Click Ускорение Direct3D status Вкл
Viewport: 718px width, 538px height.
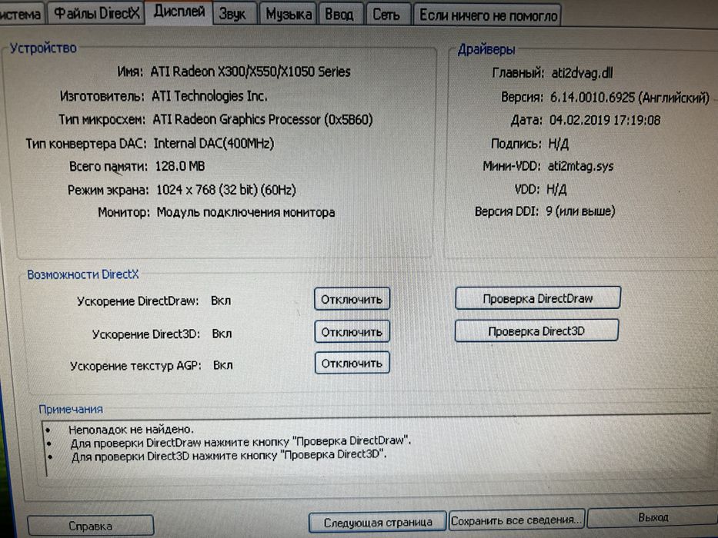click(x=222, y=334)
